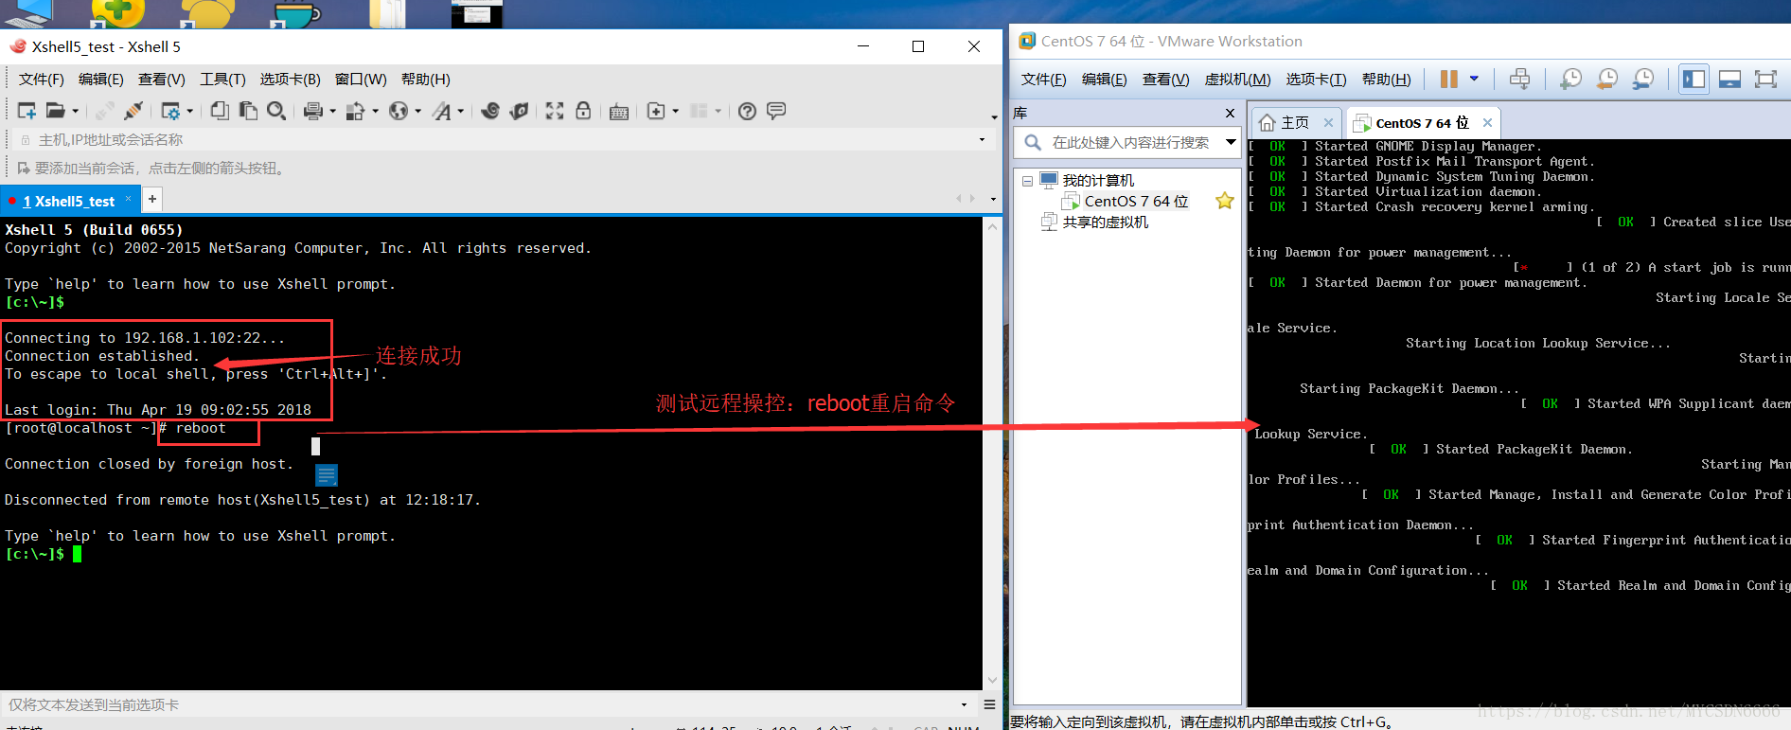Open Xshell tab list dropdown arrow
Screen dimensions: 1791x730
(x=993, y=200)
